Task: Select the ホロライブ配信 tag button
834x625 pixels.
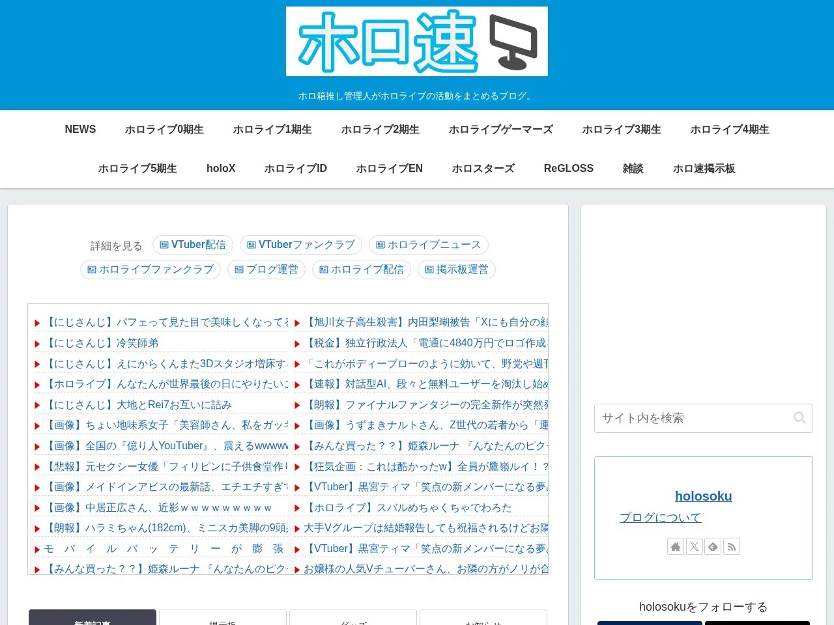Action: [x=362, y=270]
